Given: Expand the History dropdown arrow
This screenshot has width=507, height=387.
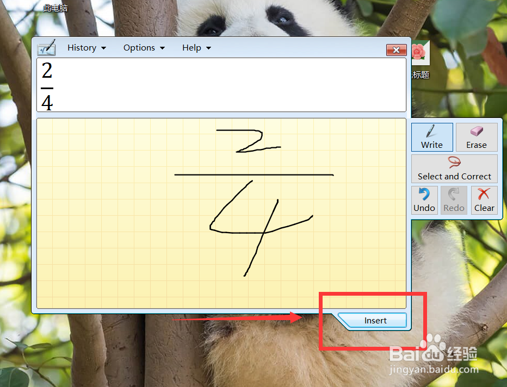Looking at the screenshot, I should pos(103,48).
